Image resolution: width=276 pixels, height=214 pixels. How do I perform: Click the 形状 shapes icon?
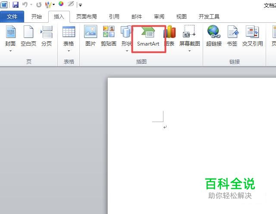[126, 31]
